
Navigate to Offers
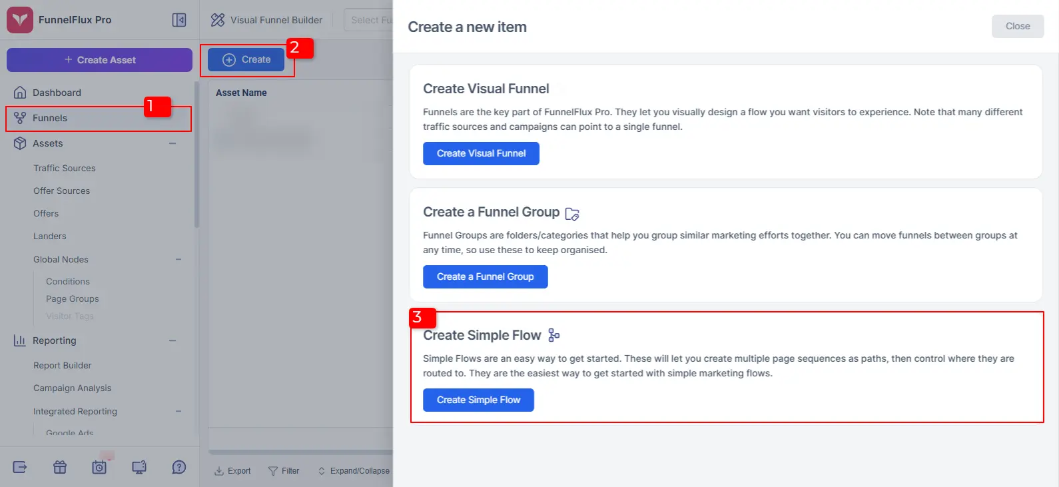(46, 214)
